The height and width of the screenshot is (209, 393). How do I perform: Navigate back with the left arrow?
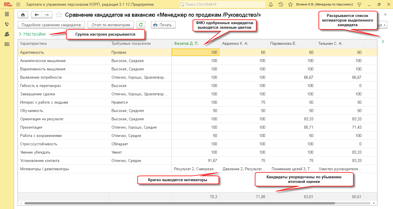(37, 15)
